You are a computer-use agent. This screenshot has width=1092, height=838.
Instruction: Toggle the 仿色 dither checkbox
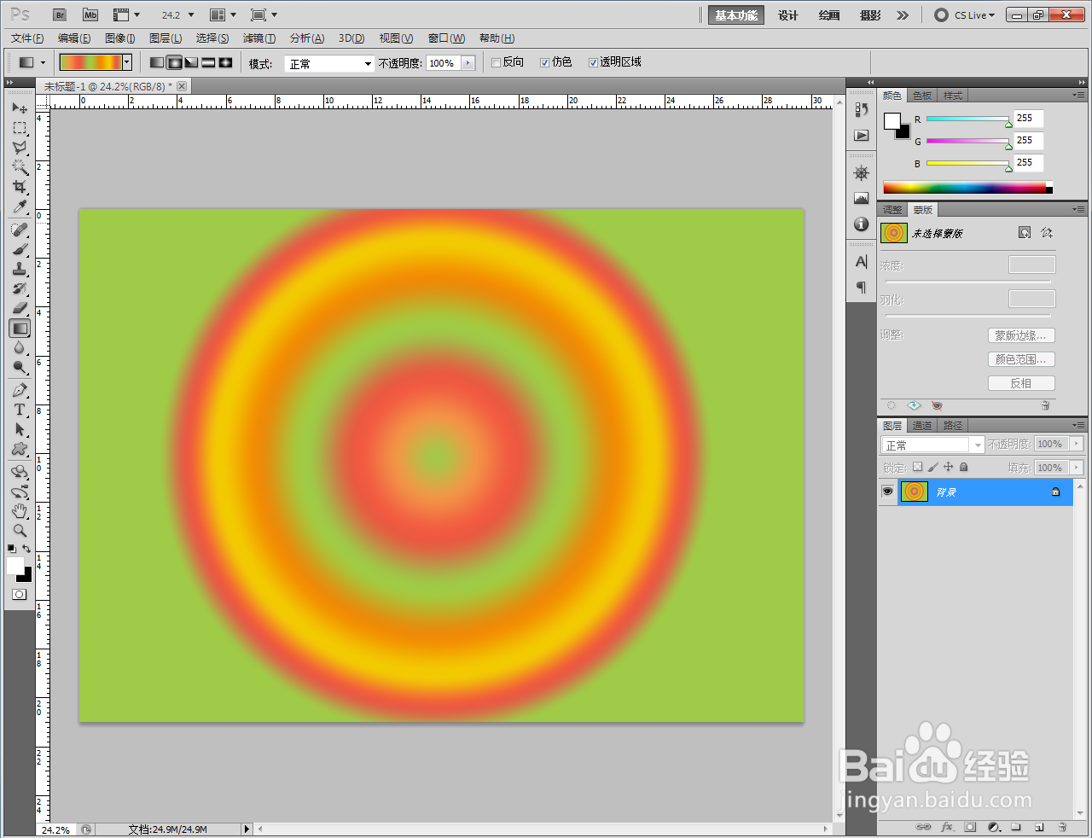[544, 62]
